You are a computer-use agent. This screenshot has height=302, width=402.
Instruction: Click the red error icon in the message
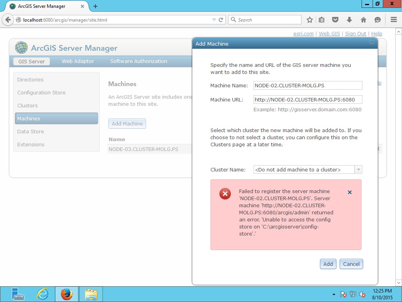[x=225, y=193]
